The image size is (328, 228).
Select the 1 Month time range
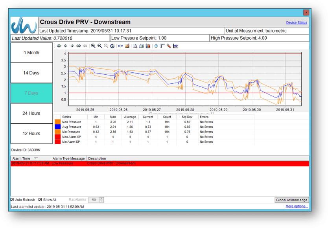(31, 53)
